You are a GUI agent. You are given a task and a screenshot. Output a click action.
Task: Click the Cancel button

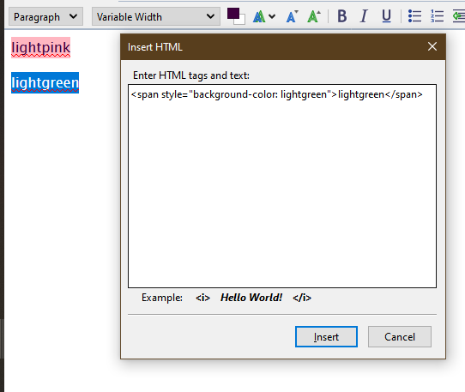coord(400,337)
